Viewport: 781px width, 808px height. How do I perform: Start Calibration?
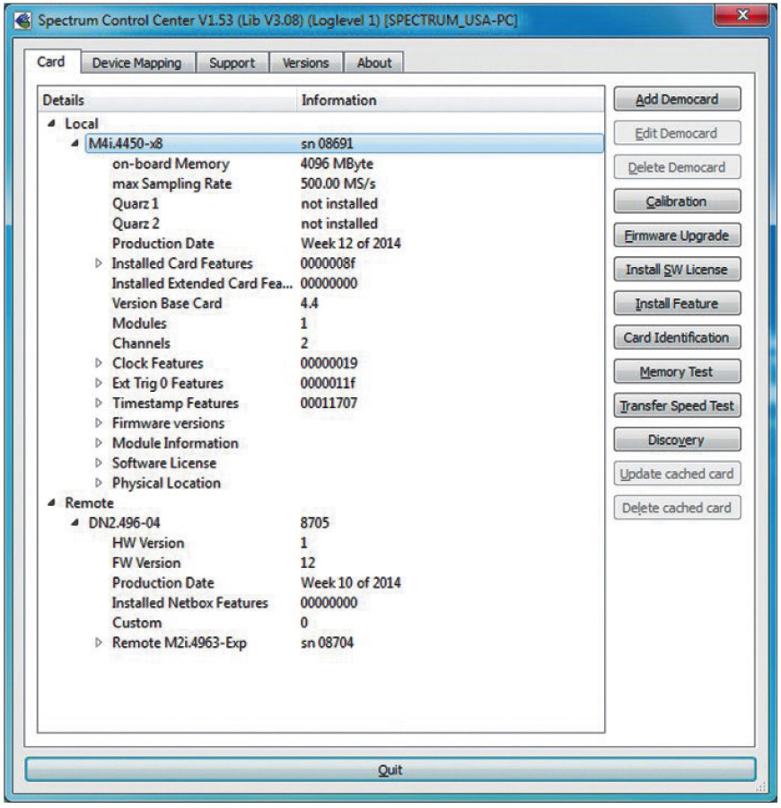(677, 201)
